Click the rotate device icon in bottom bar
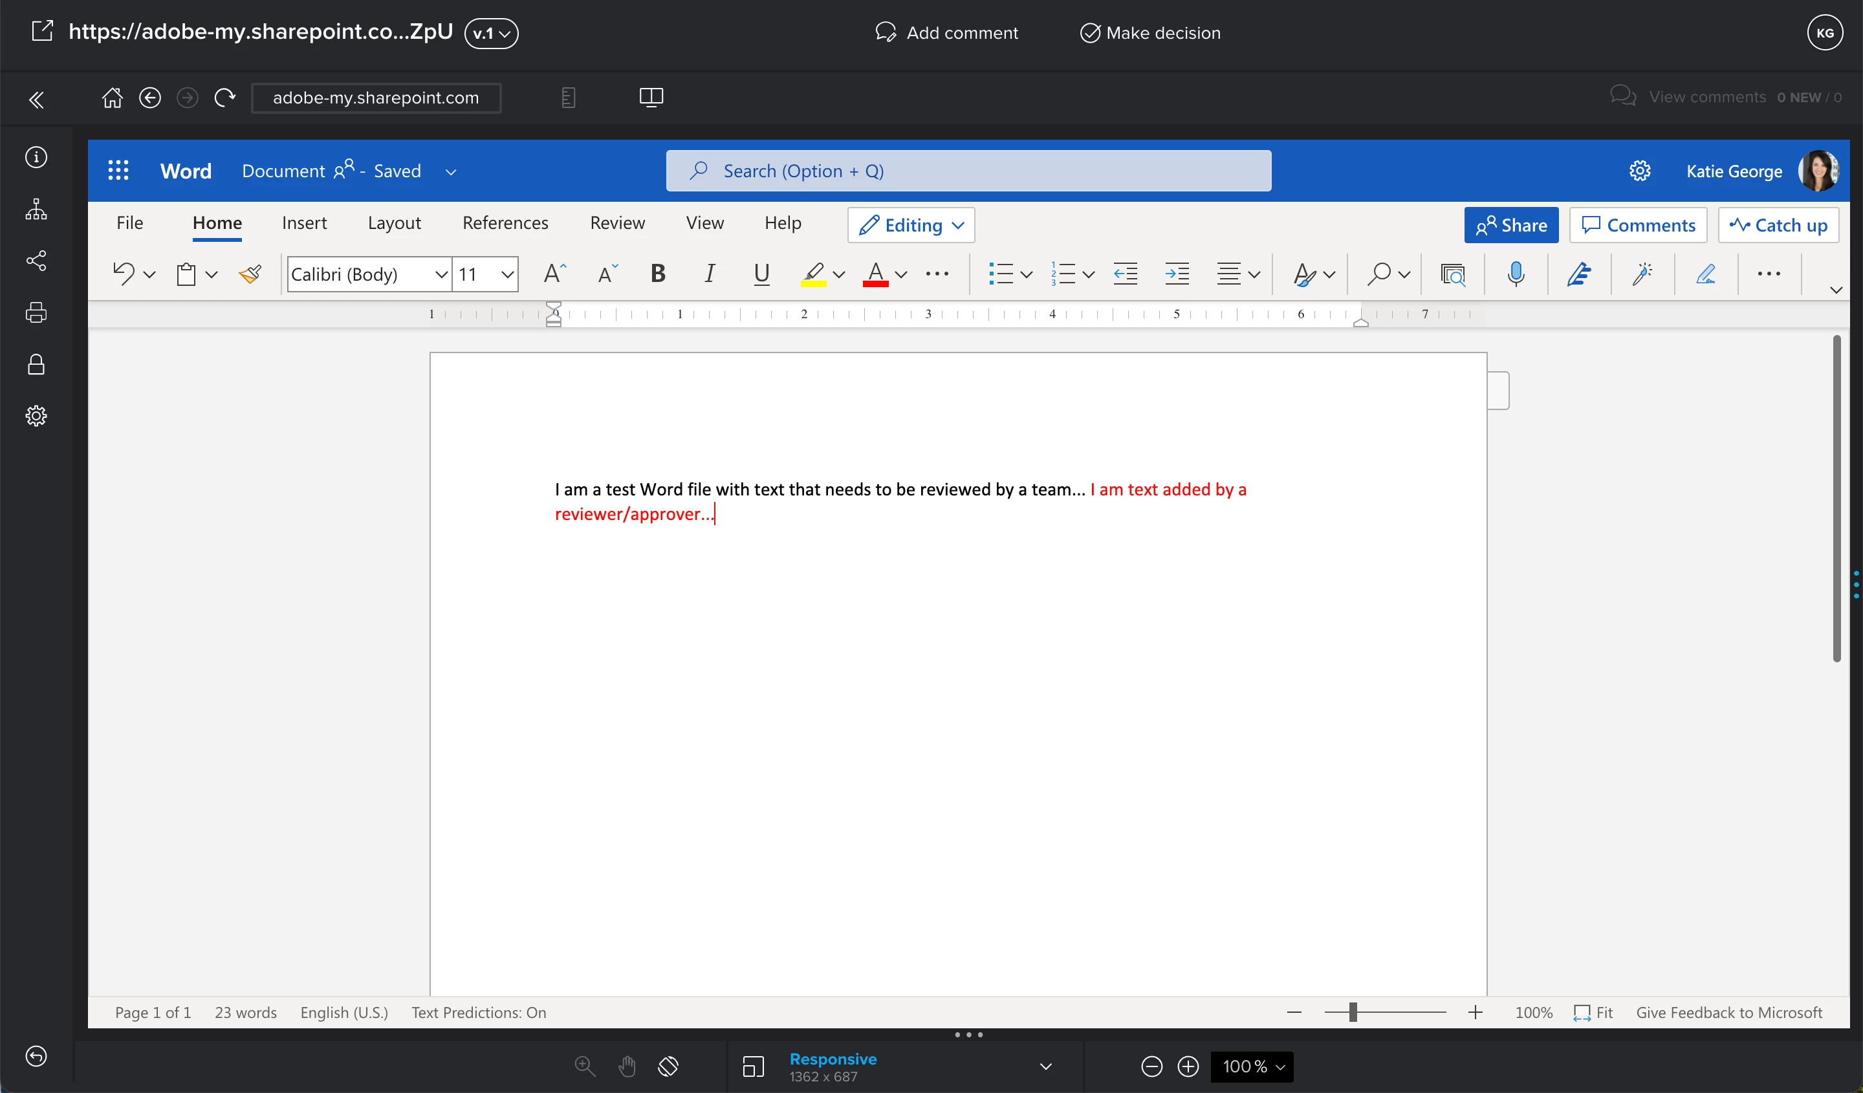 (x=668, y=1066)
